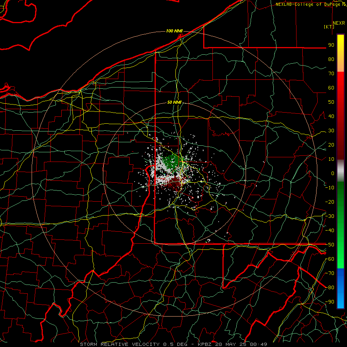Image resolution: width=347 pixels, height=347 pixels.
Task: Pick the light blue segment near -90
Action: coord(340,301)
